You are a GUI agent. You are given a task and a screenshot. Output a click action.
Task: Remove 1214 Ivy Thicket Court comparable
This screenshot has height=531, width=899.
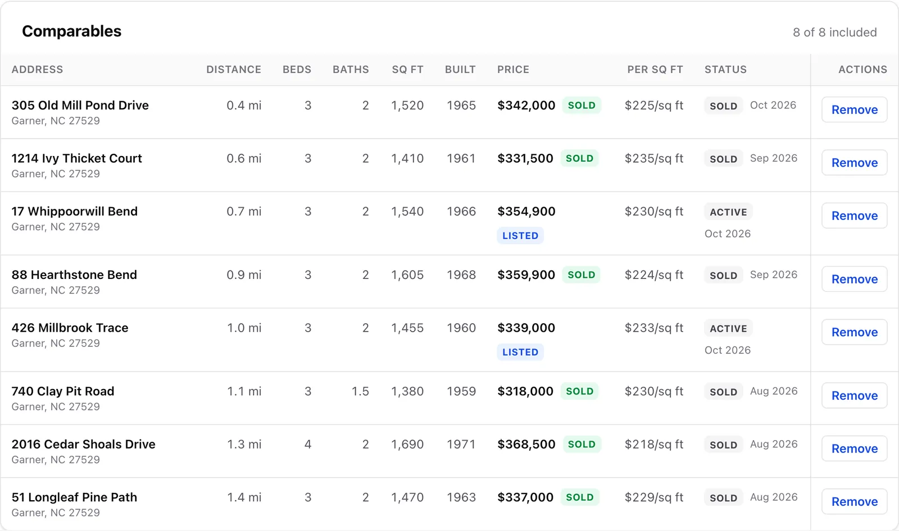(854, 162)
